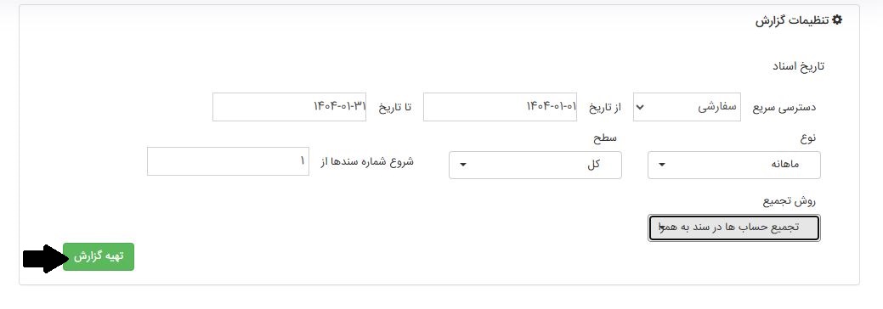Open the دسترسی سریع dropdown showing سفارشی
The height and width of the screenshot is (309, 883).
click(x=687, y=107)
